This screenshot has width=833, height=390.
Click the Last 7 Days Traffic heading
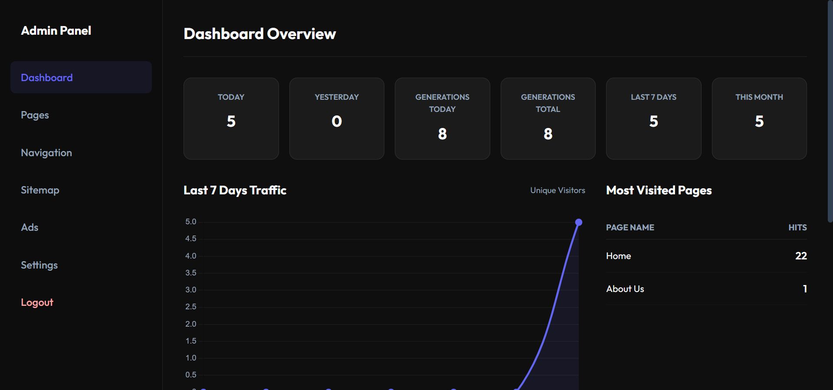(235, 190)
